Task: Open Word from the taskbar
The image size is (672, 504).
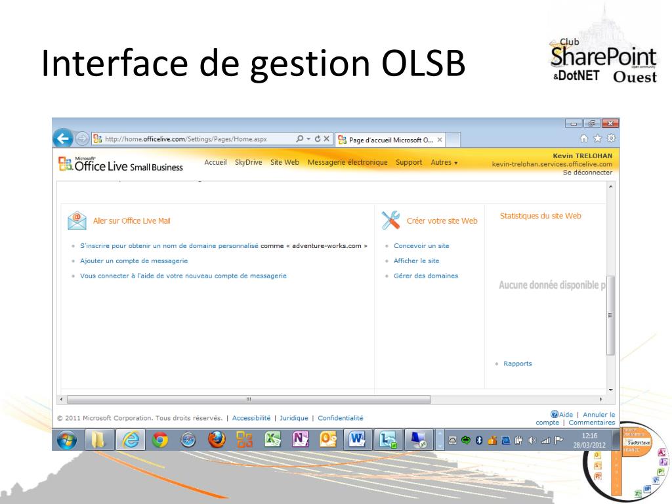Action: [358, 440]
